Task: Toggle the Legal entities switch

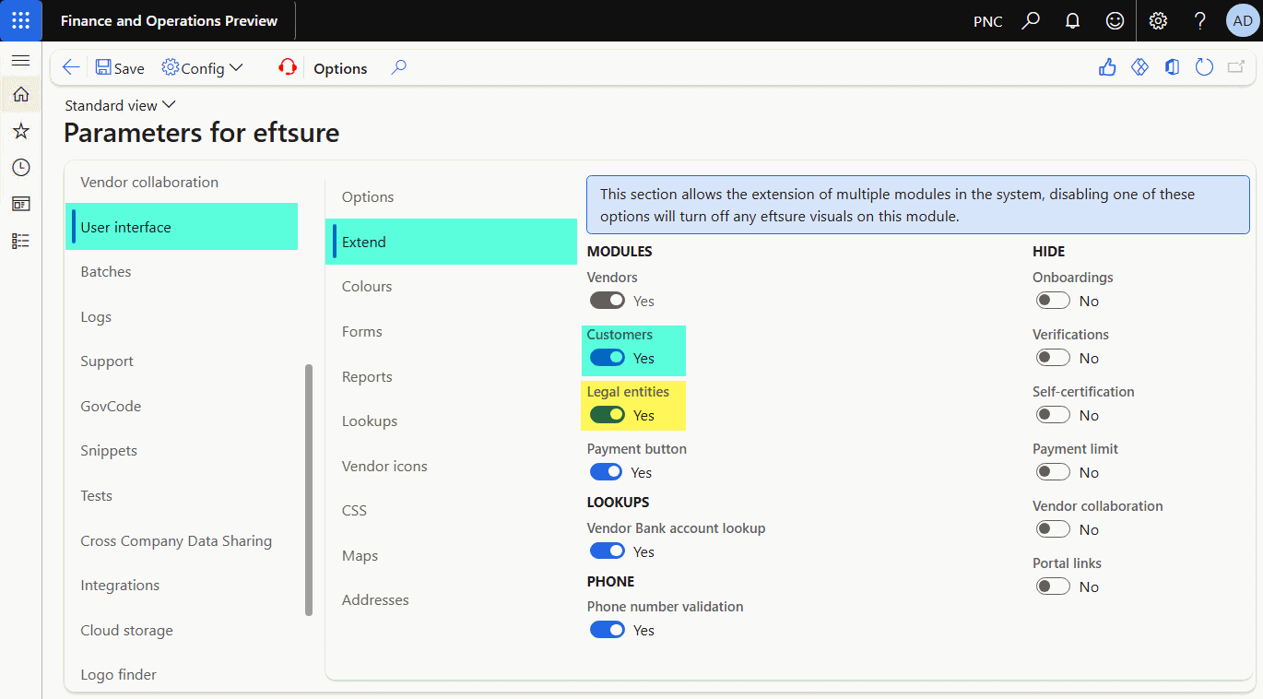Action: point(608,415)
